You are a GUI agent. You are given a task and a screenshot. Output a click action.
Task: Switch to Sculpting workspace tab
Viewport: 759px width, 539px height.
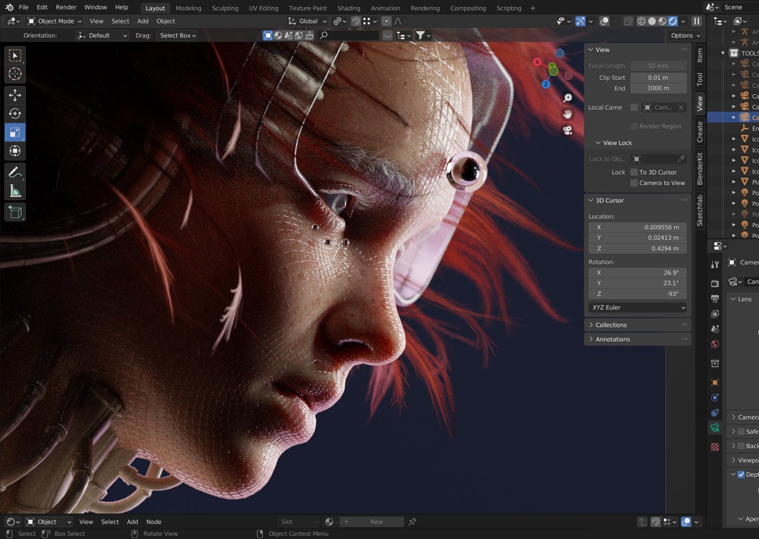click(225, 8)
